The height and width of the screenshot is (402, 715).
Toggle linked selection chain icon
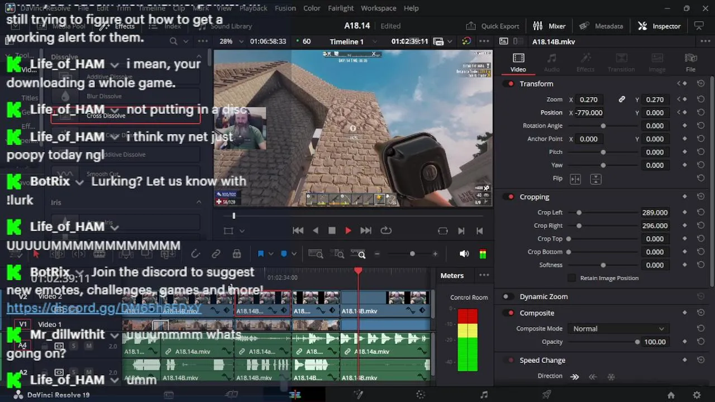216,254
